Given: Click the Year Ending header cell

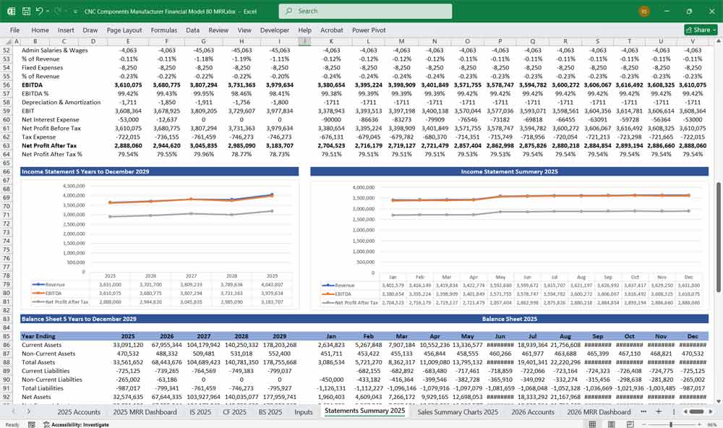Looking at the screenshot, I should (x=38, y=336).
